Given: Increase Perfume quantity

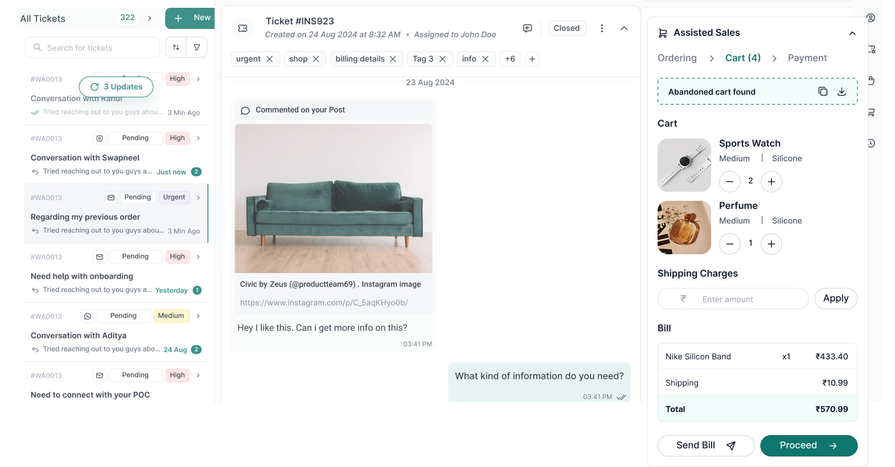Looking at the screenshot, I should point(771,244).
